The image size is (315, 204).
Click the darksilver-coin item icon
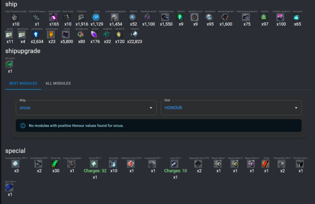195,17
